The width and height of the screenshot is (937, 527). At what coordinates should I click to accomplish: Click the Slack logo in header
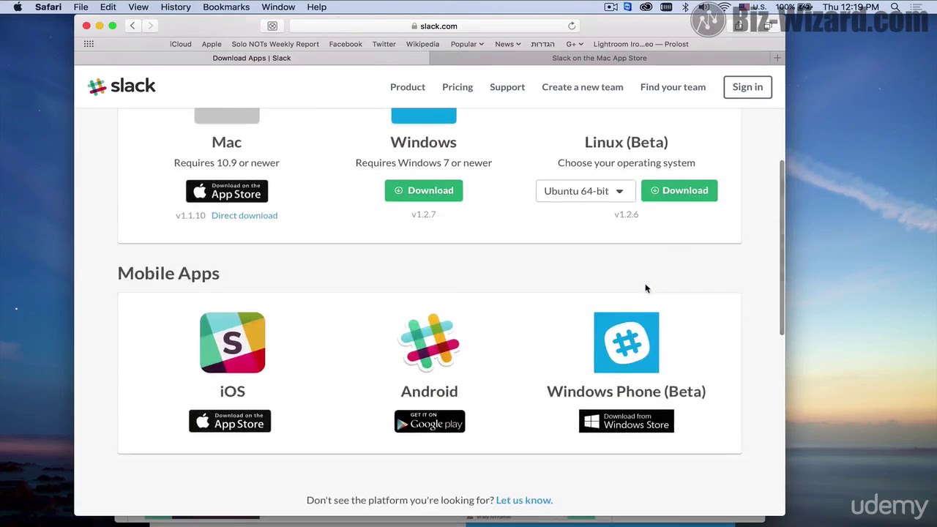[x=122, y=86]
